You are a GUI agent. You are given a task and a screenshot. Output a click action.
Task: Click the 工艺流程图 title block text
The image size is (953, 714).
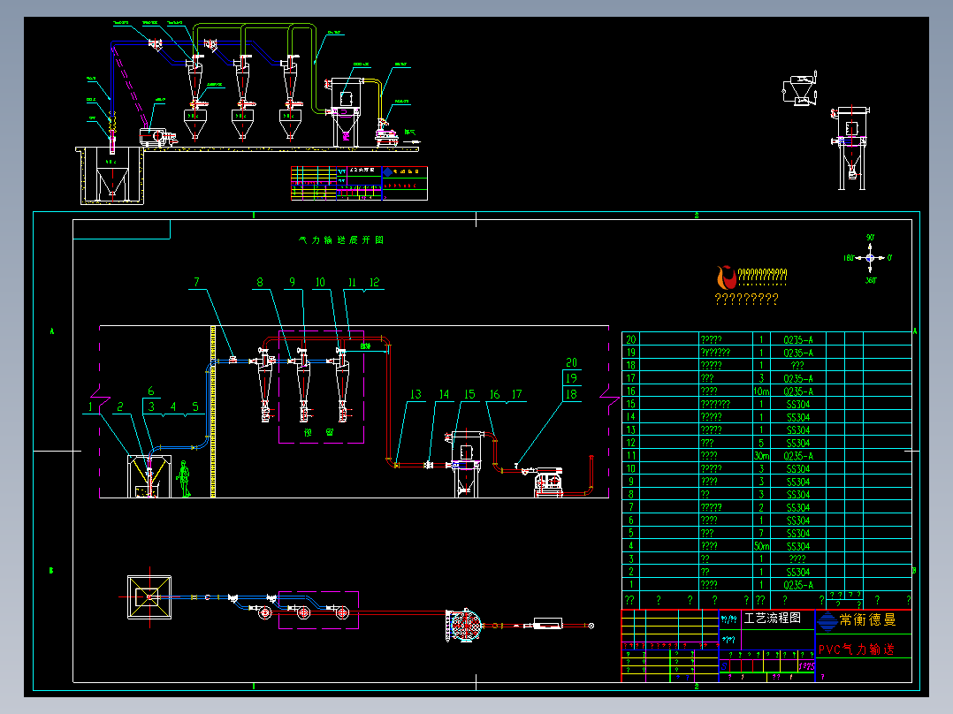click(772, 619)
